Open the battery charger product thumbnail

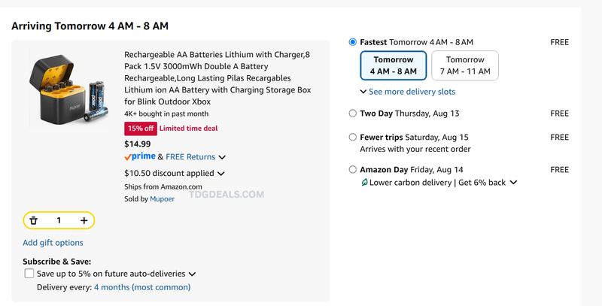click(68, 90)
